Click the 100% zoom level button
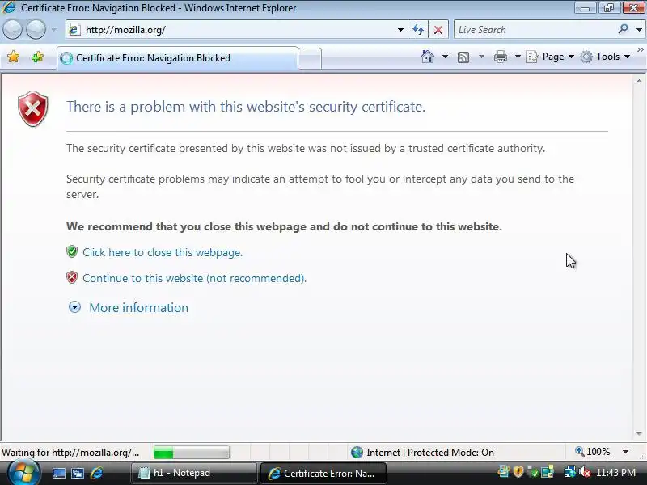This screenshot has height=485, width=647. pos(593,452)
